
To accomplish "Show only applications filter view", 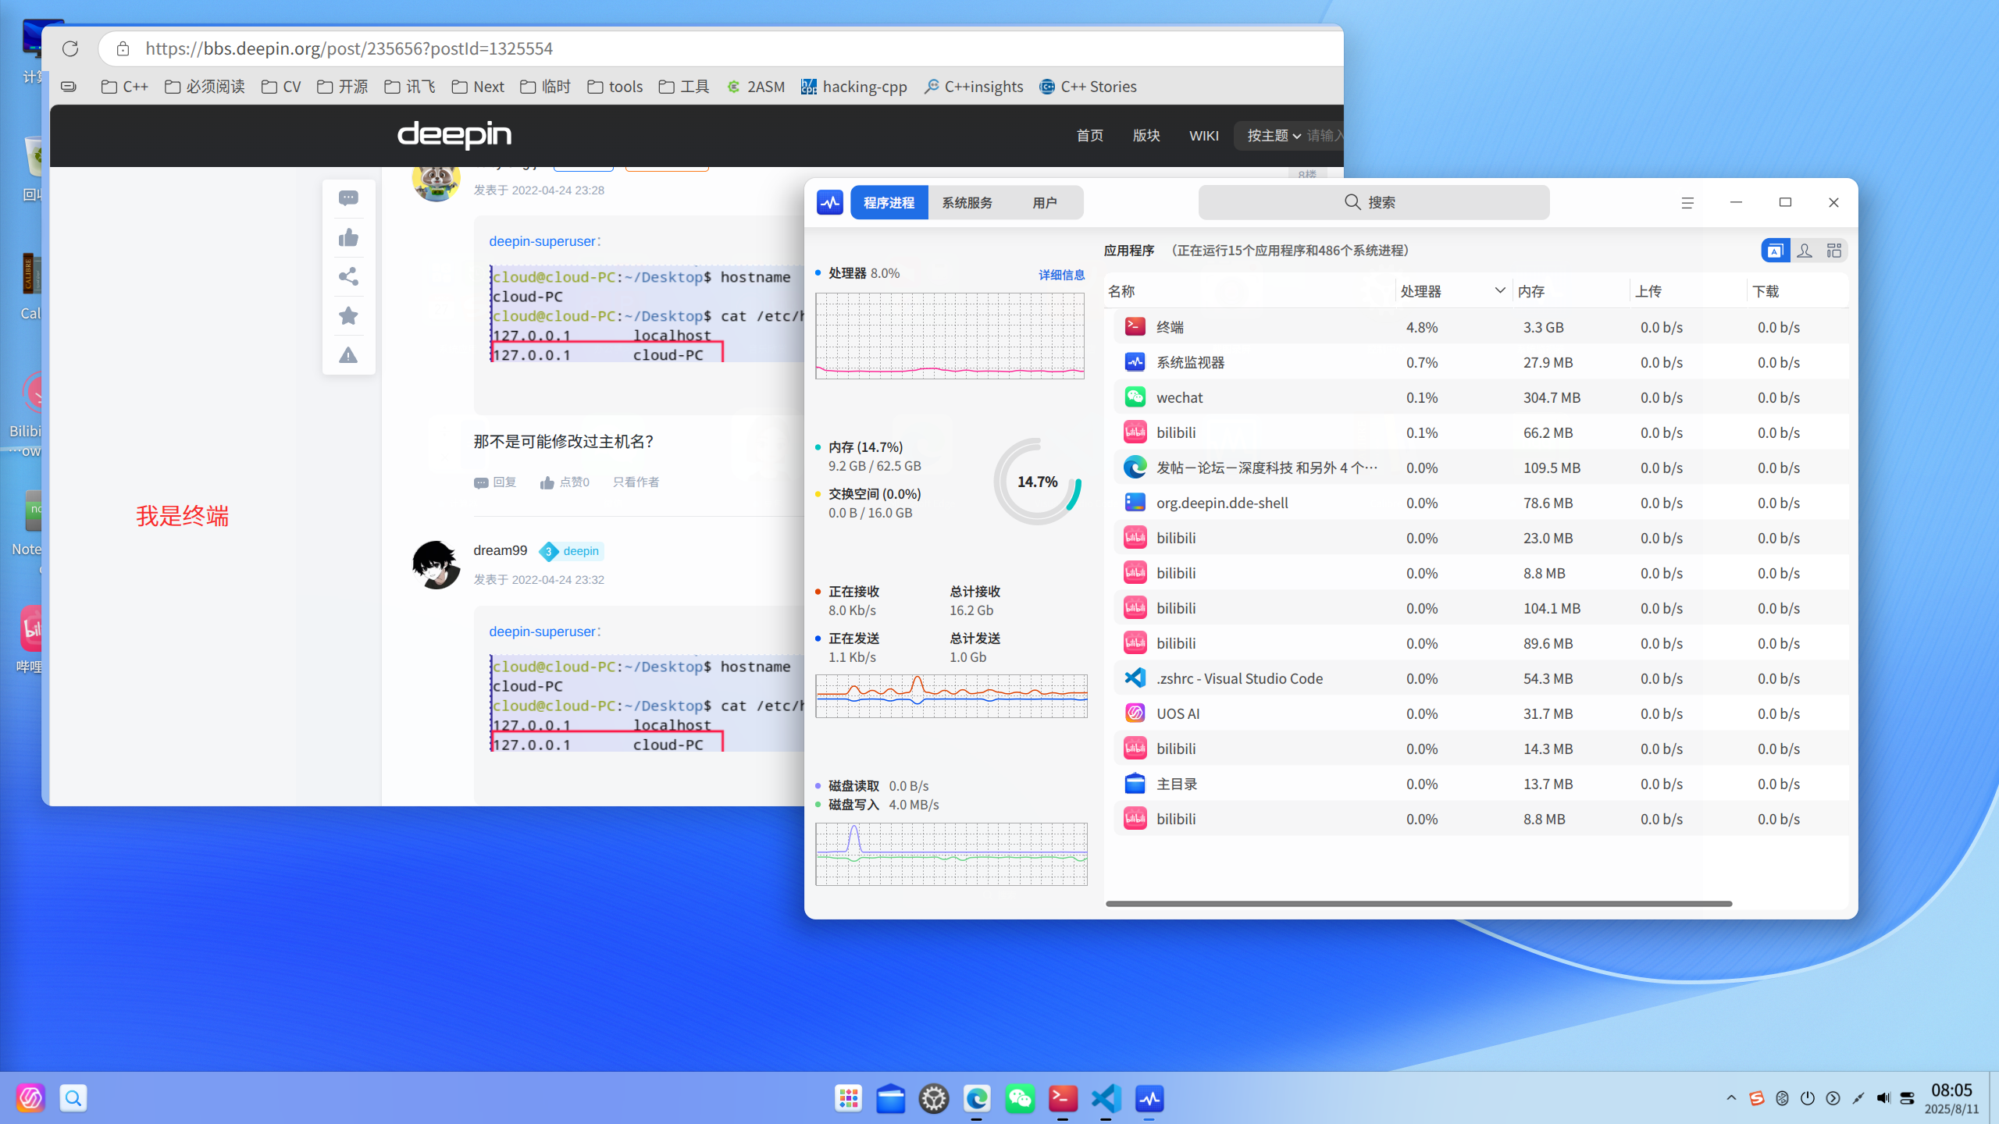I will [x=1775, y=251].
